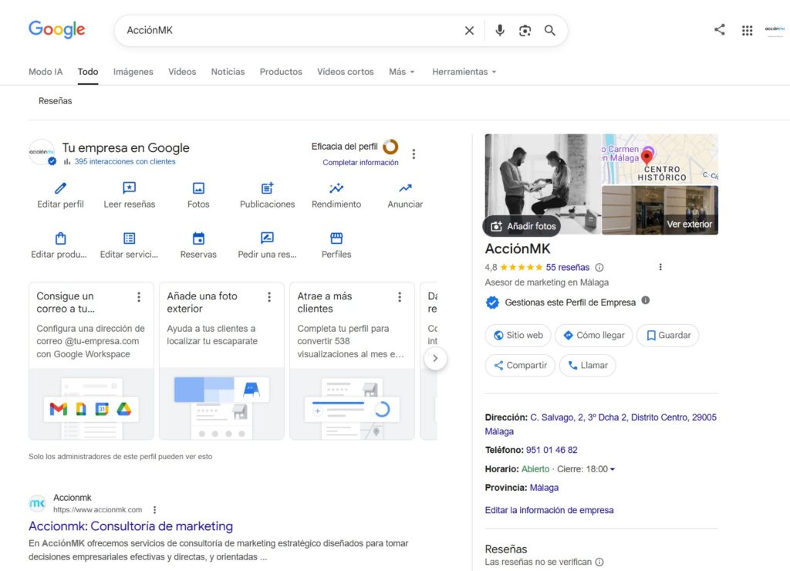790x571 pixels.
Task: Click the search by image camera icon
Action: point(525,31)
